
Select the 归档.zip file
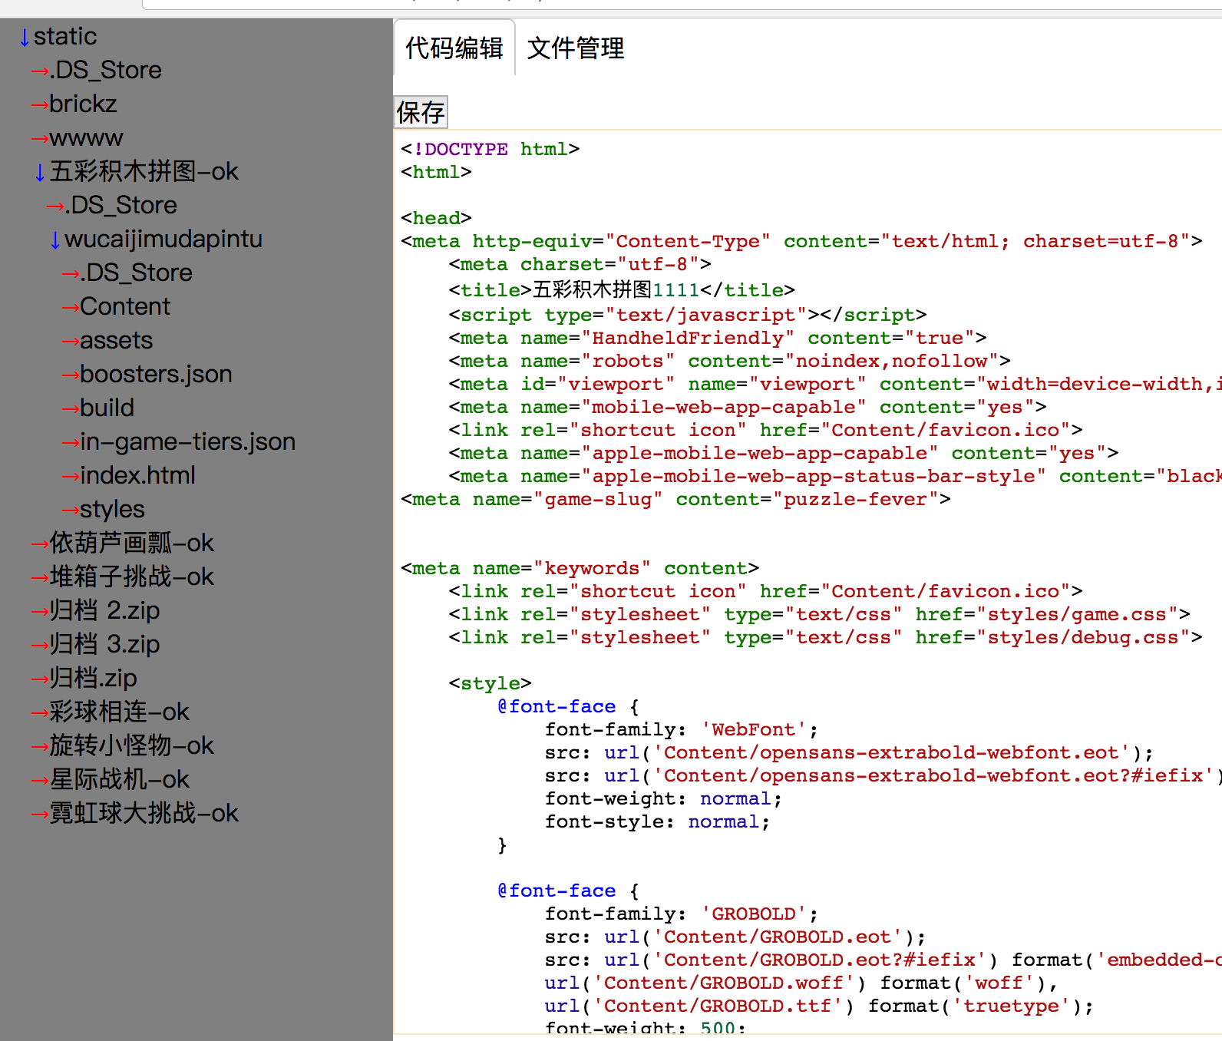coord(93,679)
